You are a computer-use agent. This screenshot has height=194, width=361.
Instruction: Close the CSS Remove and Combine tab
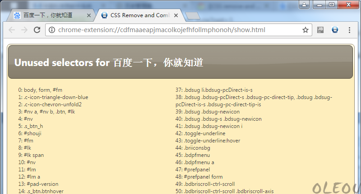(x=176, y=15)
